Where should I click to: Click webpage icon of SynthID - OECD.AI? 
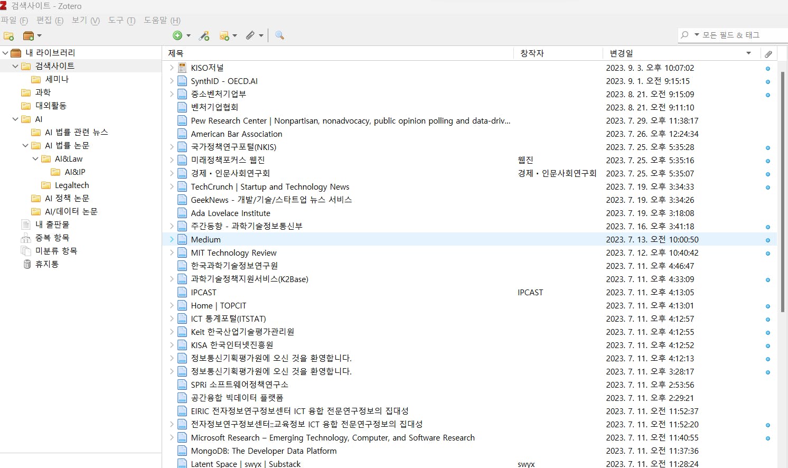[x=182, y=81]
